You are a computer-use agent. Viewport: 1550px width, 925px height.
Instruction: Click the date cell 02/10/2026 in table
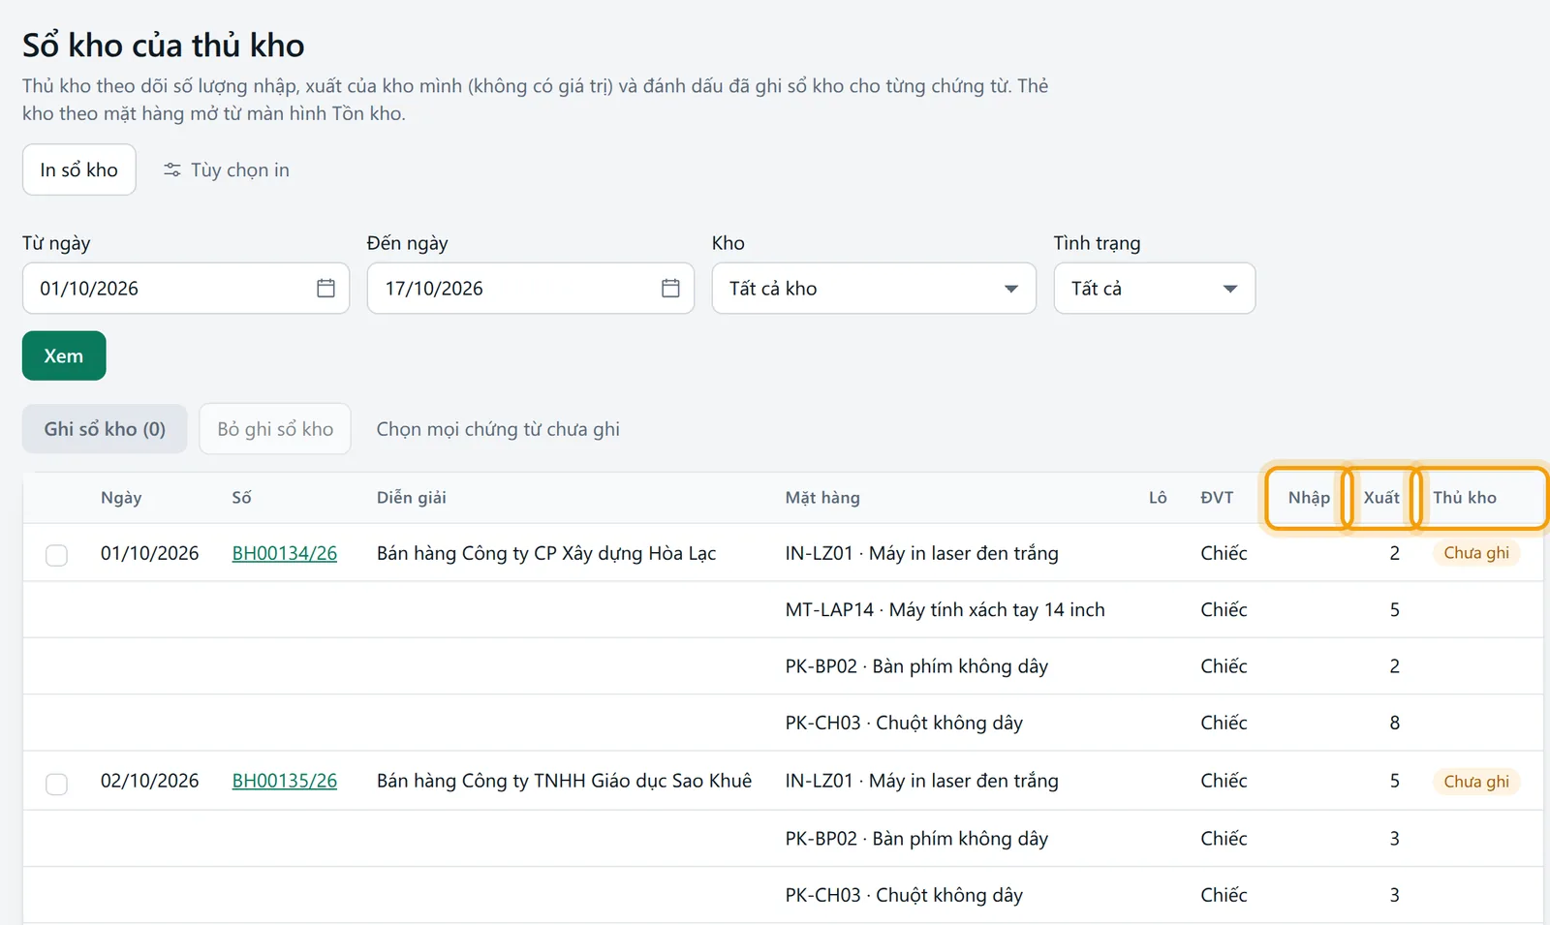click(x=149, y=781)
